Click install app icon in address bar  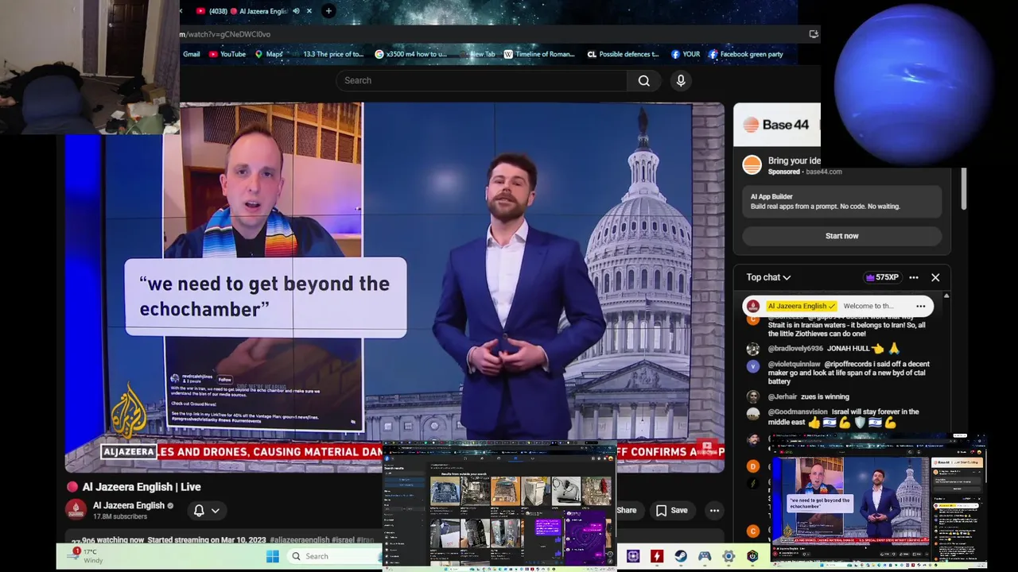pos(813,34)
